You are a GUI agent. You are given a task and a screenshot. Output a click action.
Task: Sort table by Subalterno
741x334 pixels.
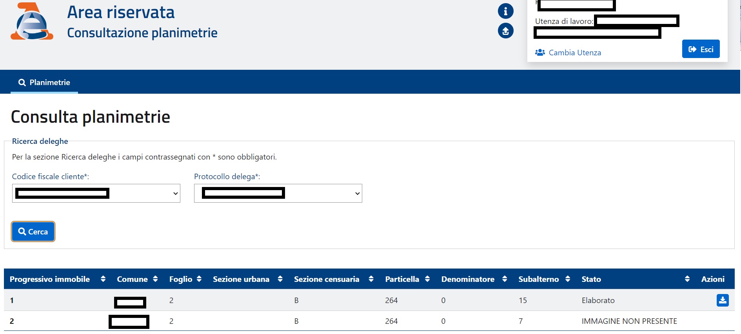(x=568, y=279)
